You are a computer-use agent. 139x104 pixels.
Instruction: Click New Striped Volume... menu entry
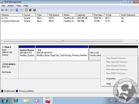[x=116, y=66]
